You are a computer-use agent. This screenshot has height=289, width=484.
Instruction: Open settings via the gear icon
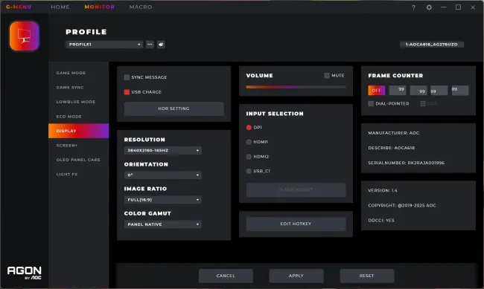coord(429,7)
